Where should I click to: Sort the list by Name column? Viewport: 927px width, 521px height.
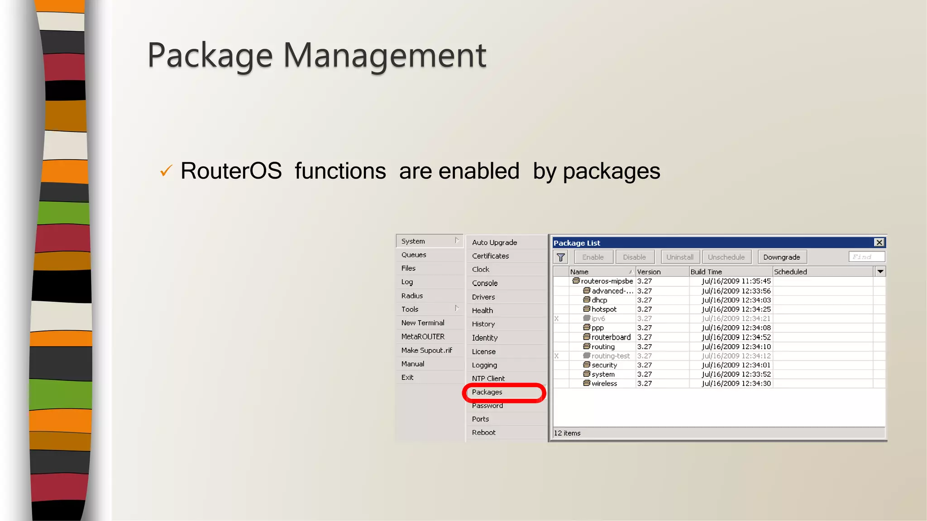click(602, 271)
